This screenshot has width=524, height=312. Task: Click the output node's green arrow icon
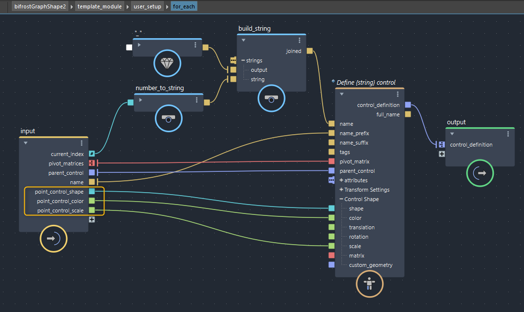click(x=480, y=173)
